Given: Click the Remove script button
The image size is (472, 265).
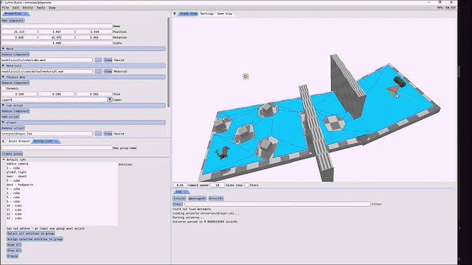Looking at the screenshot, I should 13,129.
